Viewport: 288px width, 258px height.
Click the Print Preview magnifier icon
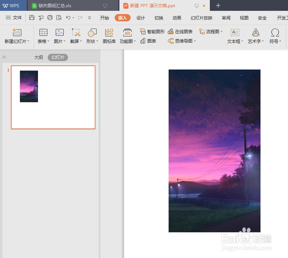coord(59,18)
